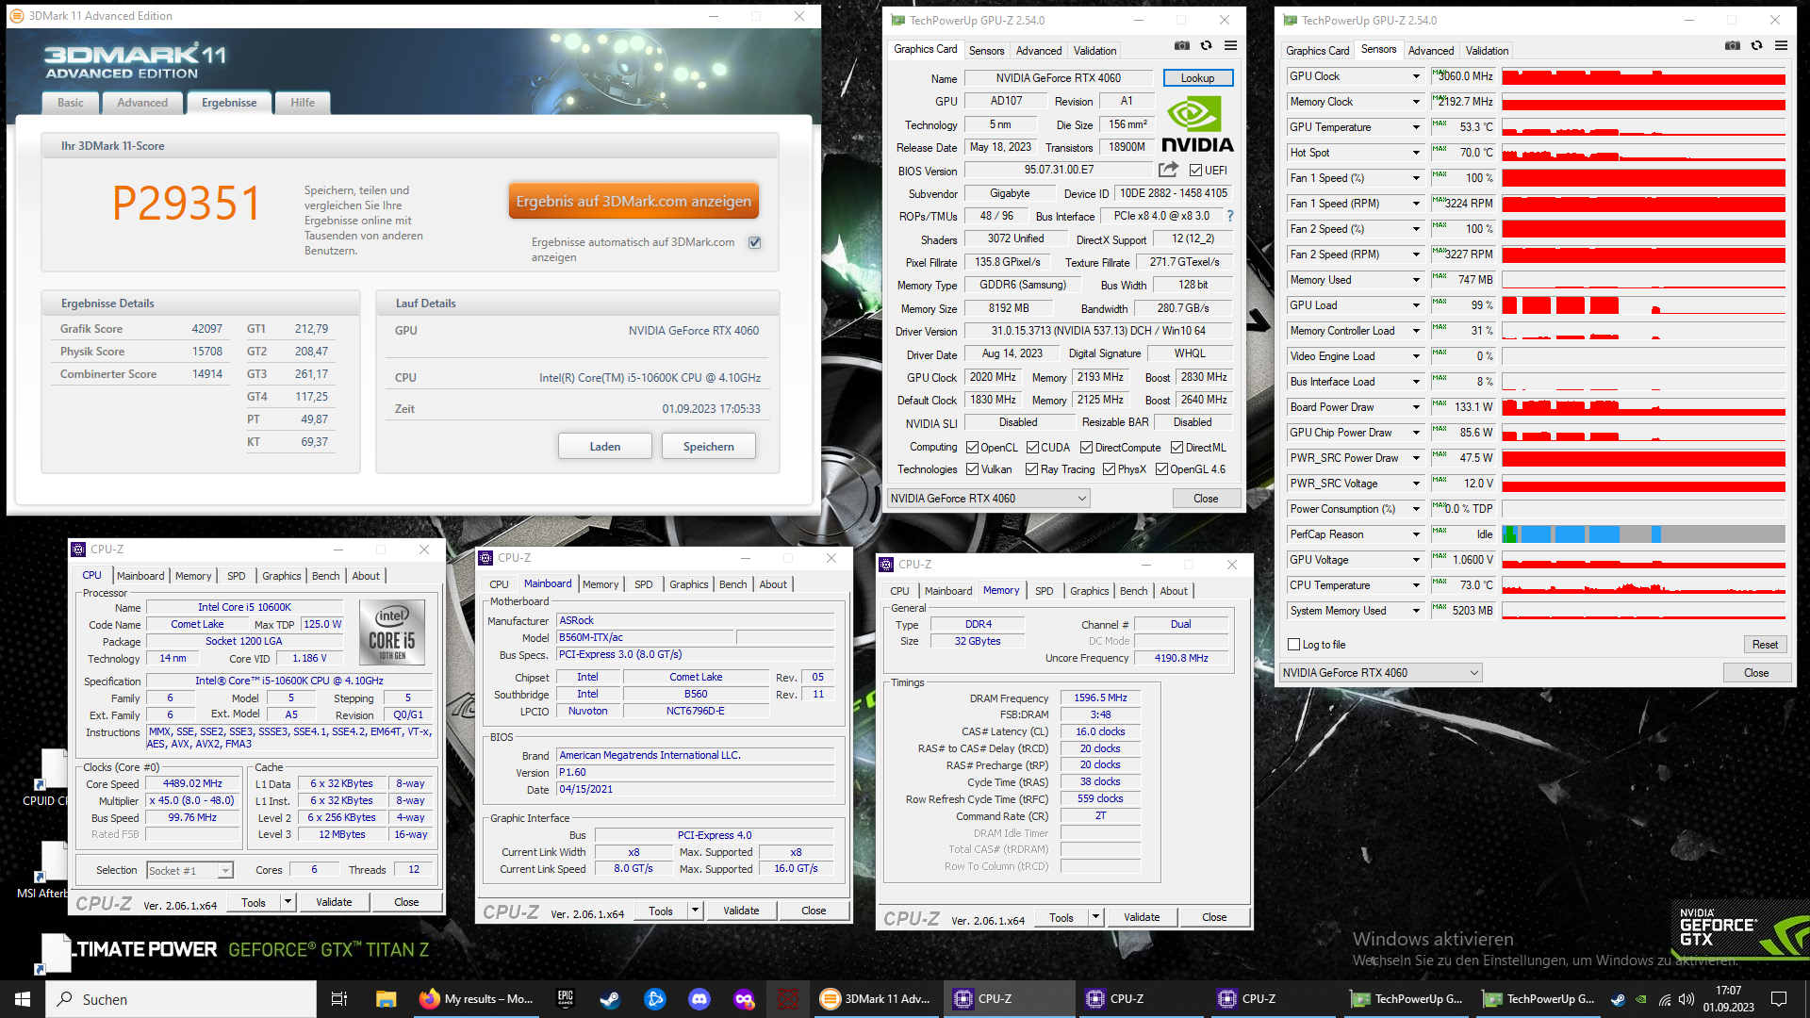Image resolution: width=1810 pixels, height=1018 pixels.
Task: Click the network icon in system tray
Action: click(1665, 999)
